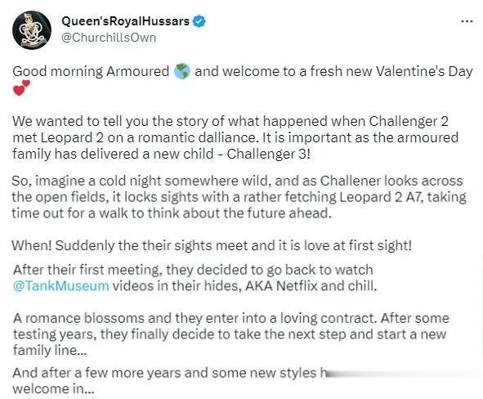Open the three-dot more options menu
Image resolution: width=483 pixels, height=399 pixels.
click(x=467, y=21)
